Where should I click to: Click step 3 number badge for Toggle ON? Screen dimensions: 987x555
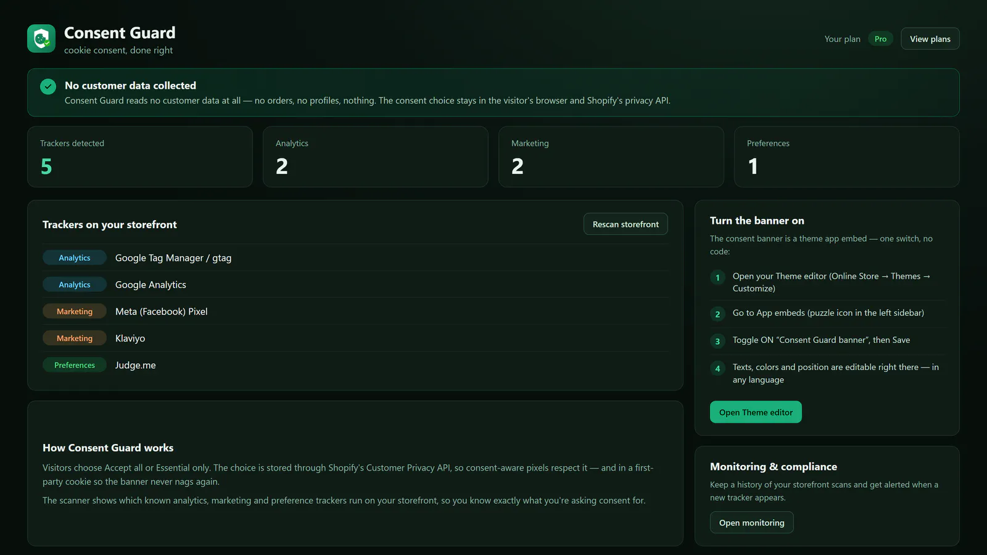pyautogui.click(x=717, y=342)
